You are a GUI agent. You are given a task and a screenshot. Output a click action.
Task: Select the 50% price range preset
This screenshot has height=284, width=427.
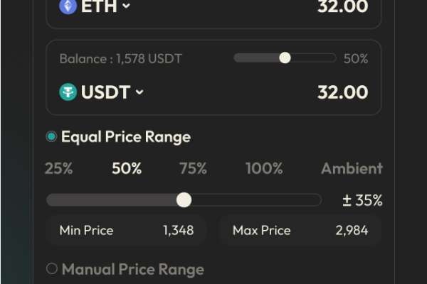coord(127,168)
